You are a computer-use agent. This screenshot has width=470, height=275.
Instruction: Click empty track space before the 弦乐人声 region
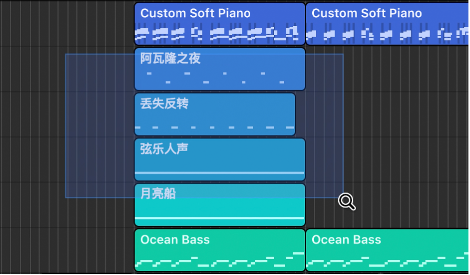[66, 160]
